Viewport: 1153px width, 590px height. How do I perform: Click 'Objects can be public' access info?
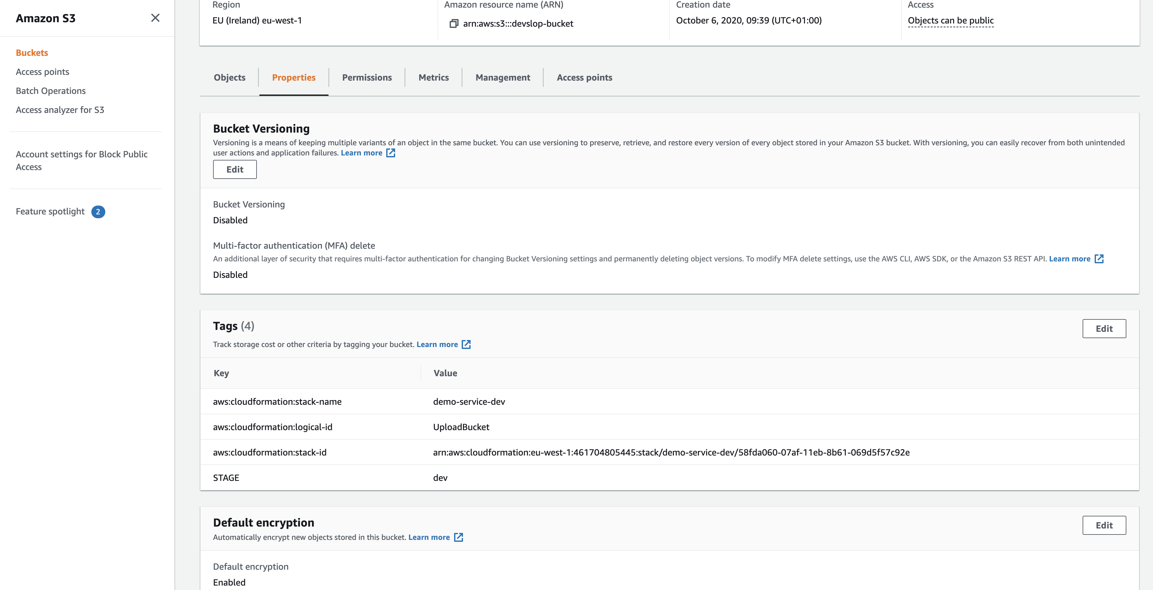[x=951, y=21]
